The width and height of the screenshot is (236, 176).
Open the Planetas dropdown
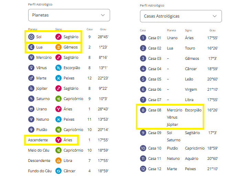(x=69, y=15)
